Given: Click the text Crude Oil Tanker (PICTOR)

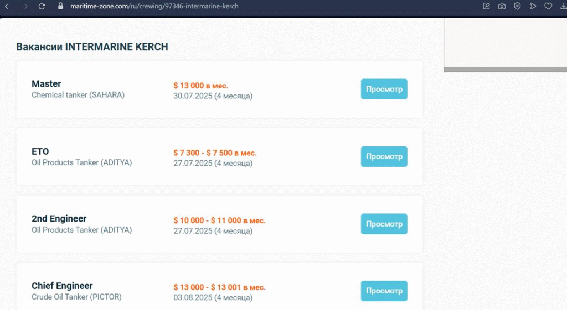Looking at the screenshot, I should [x=76, y=297].
